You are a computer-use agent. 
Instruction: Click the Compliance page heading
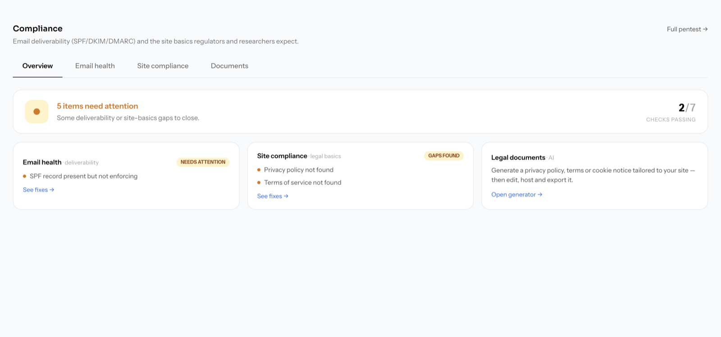pos(38,28)
